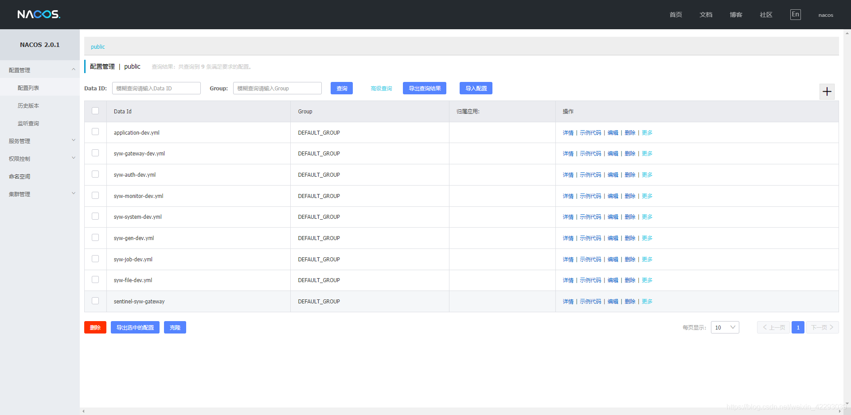This screenshot has height=415, width=851.
Task: Open 更多 menu for application-dev.yml
Action: point(647,132)
